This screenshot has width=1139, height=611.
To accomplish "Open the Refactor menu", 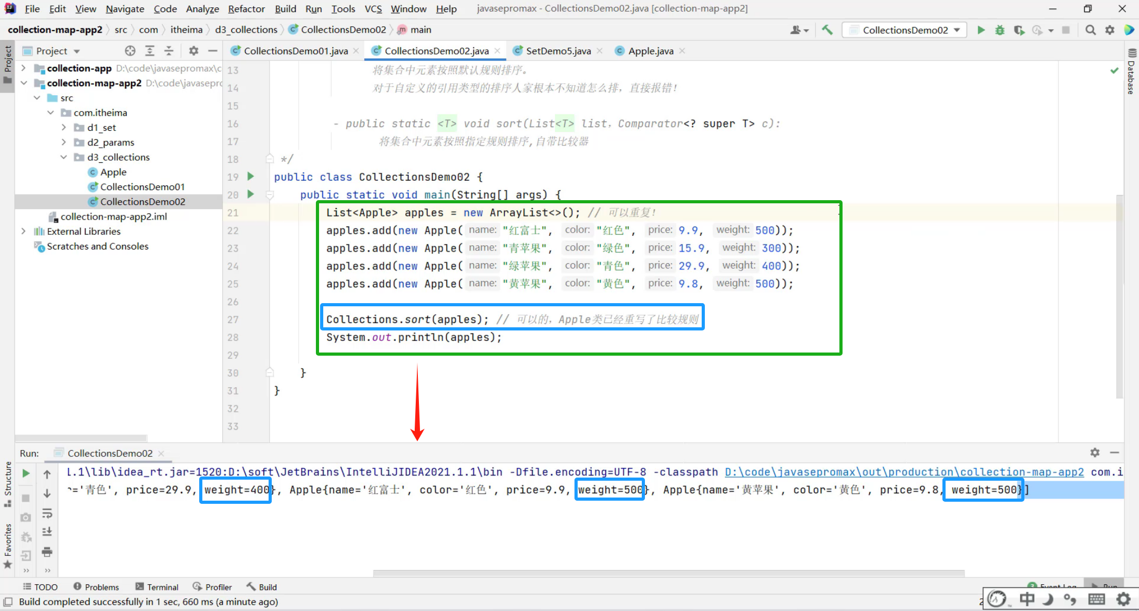I will click(x=246, y=9).
